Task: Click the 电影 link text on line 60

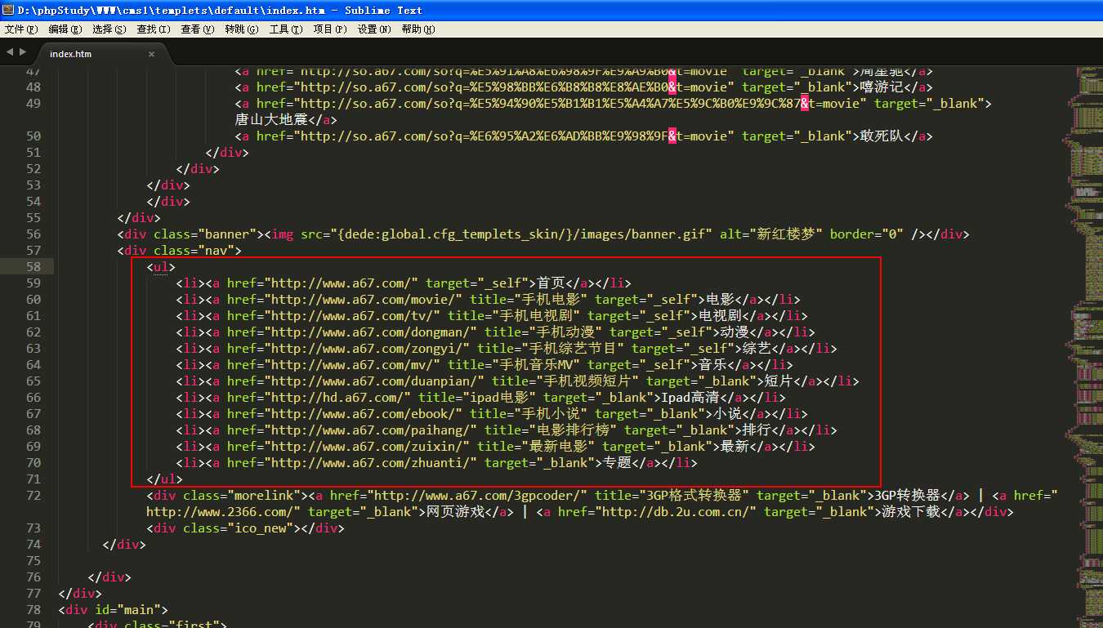Action: pos(720,300)
